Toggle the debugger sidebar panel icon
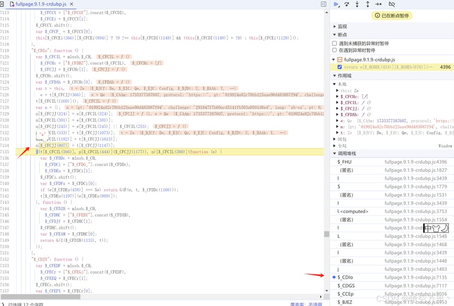 point(323,4)
